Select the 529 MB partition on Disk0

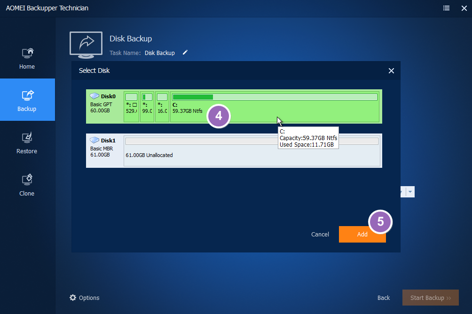pos(131,107)
